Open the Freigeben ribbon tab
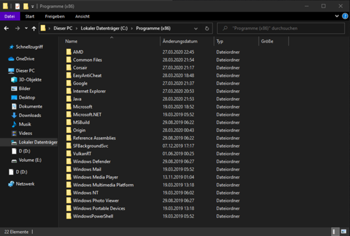This screenshot has height=236, width=350. click(55, 16)
